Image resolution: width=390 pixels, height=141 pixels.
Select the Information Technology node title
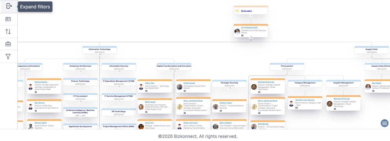coord(100,49)
